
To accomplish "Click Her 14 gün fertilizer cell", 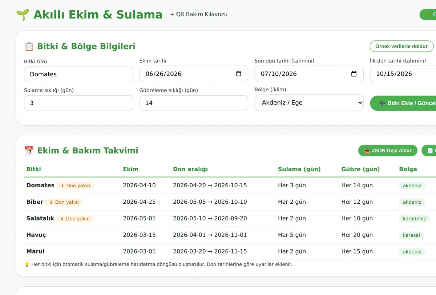I will click(357, 186).
